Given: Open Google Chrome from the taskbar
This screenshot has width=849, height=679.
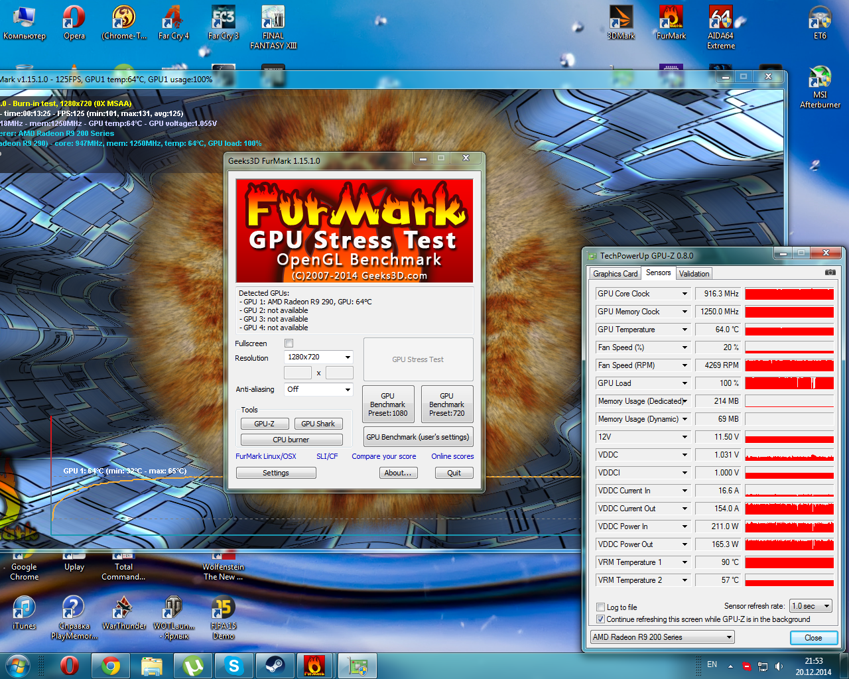Looking at the screenshot, I should [111, 666].
